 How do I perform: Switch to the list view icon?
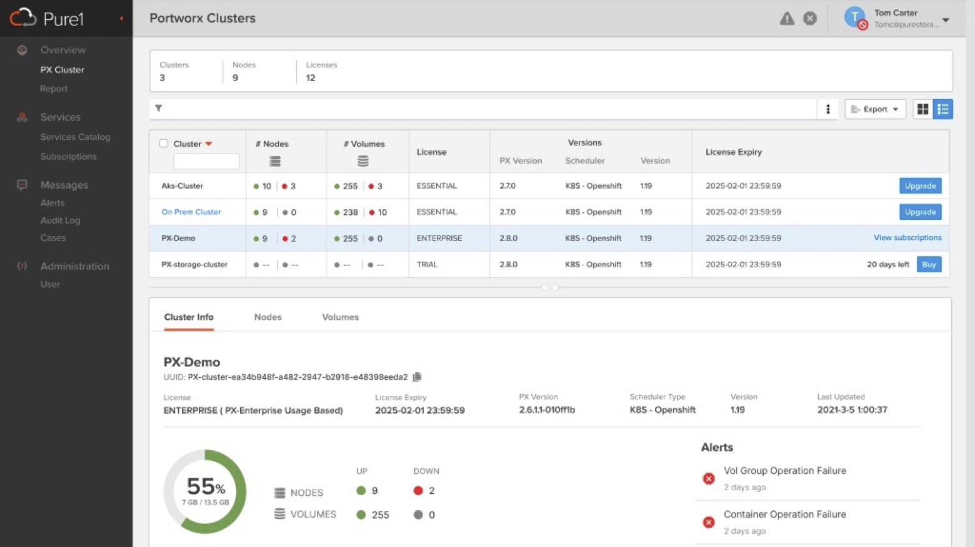[x=943, y=109]
